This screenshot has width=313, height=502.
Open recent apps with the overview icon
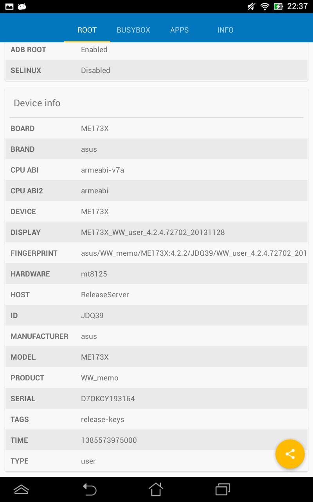point(223,489)
